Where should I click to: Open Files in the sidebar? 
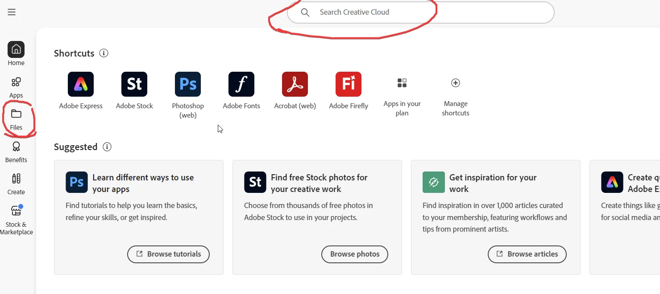[x=16, y=120]
